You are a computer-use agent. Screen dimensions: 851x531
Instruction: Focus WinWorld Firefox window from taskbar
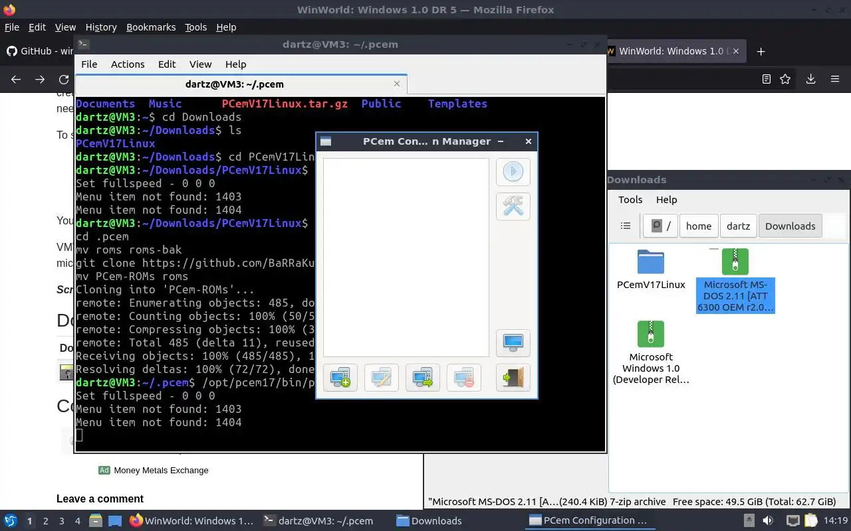[191, 521]
